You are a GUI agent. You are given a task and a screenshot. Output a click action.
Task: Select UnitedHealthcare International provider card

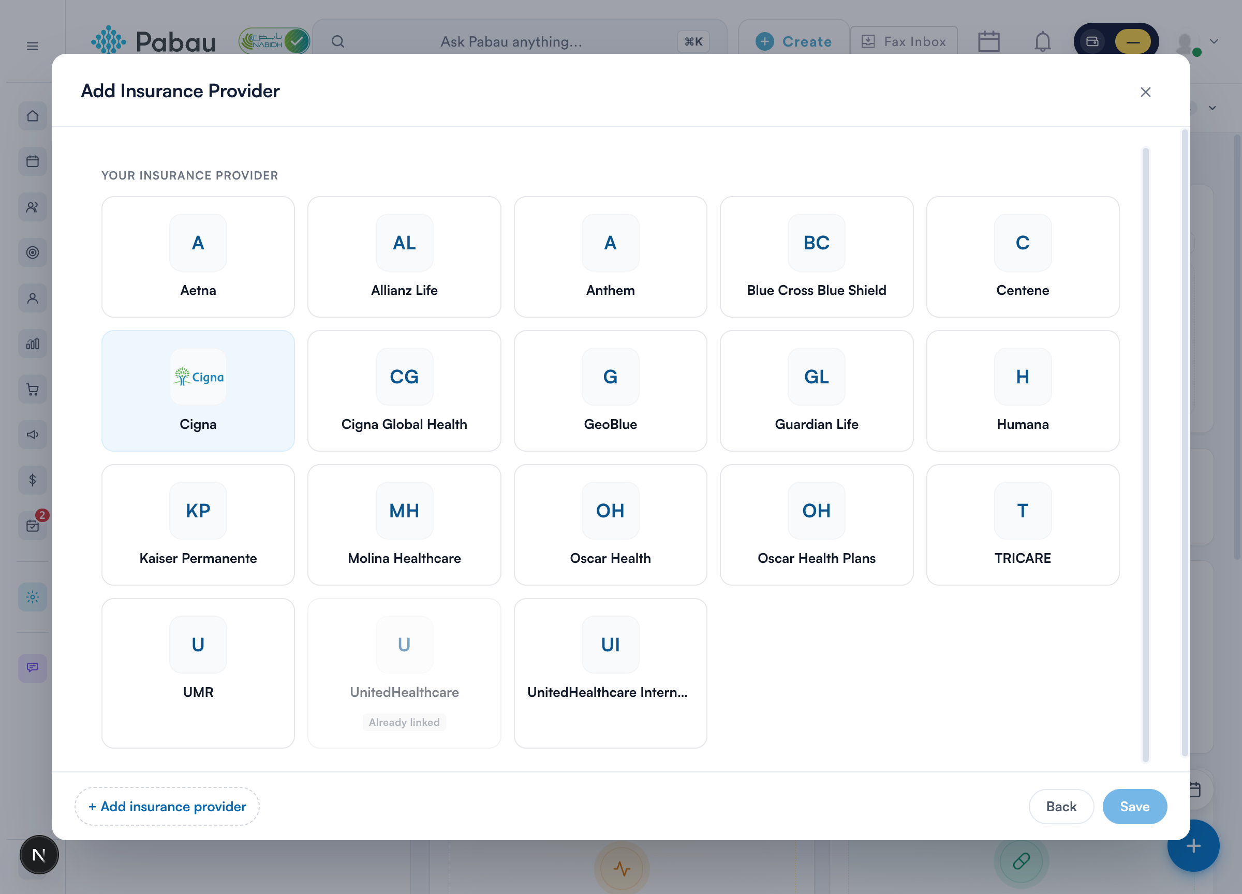[x=610, y=673]
